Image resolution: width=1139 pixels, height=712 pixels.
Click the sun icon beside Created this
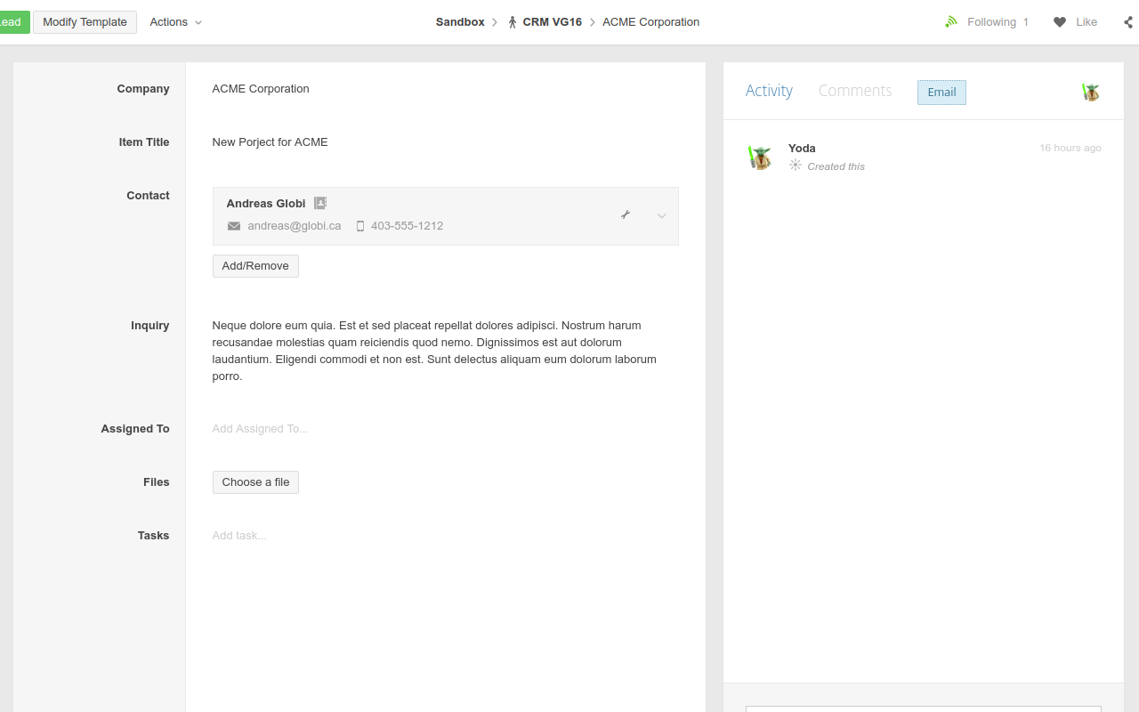tap(794, 166)
